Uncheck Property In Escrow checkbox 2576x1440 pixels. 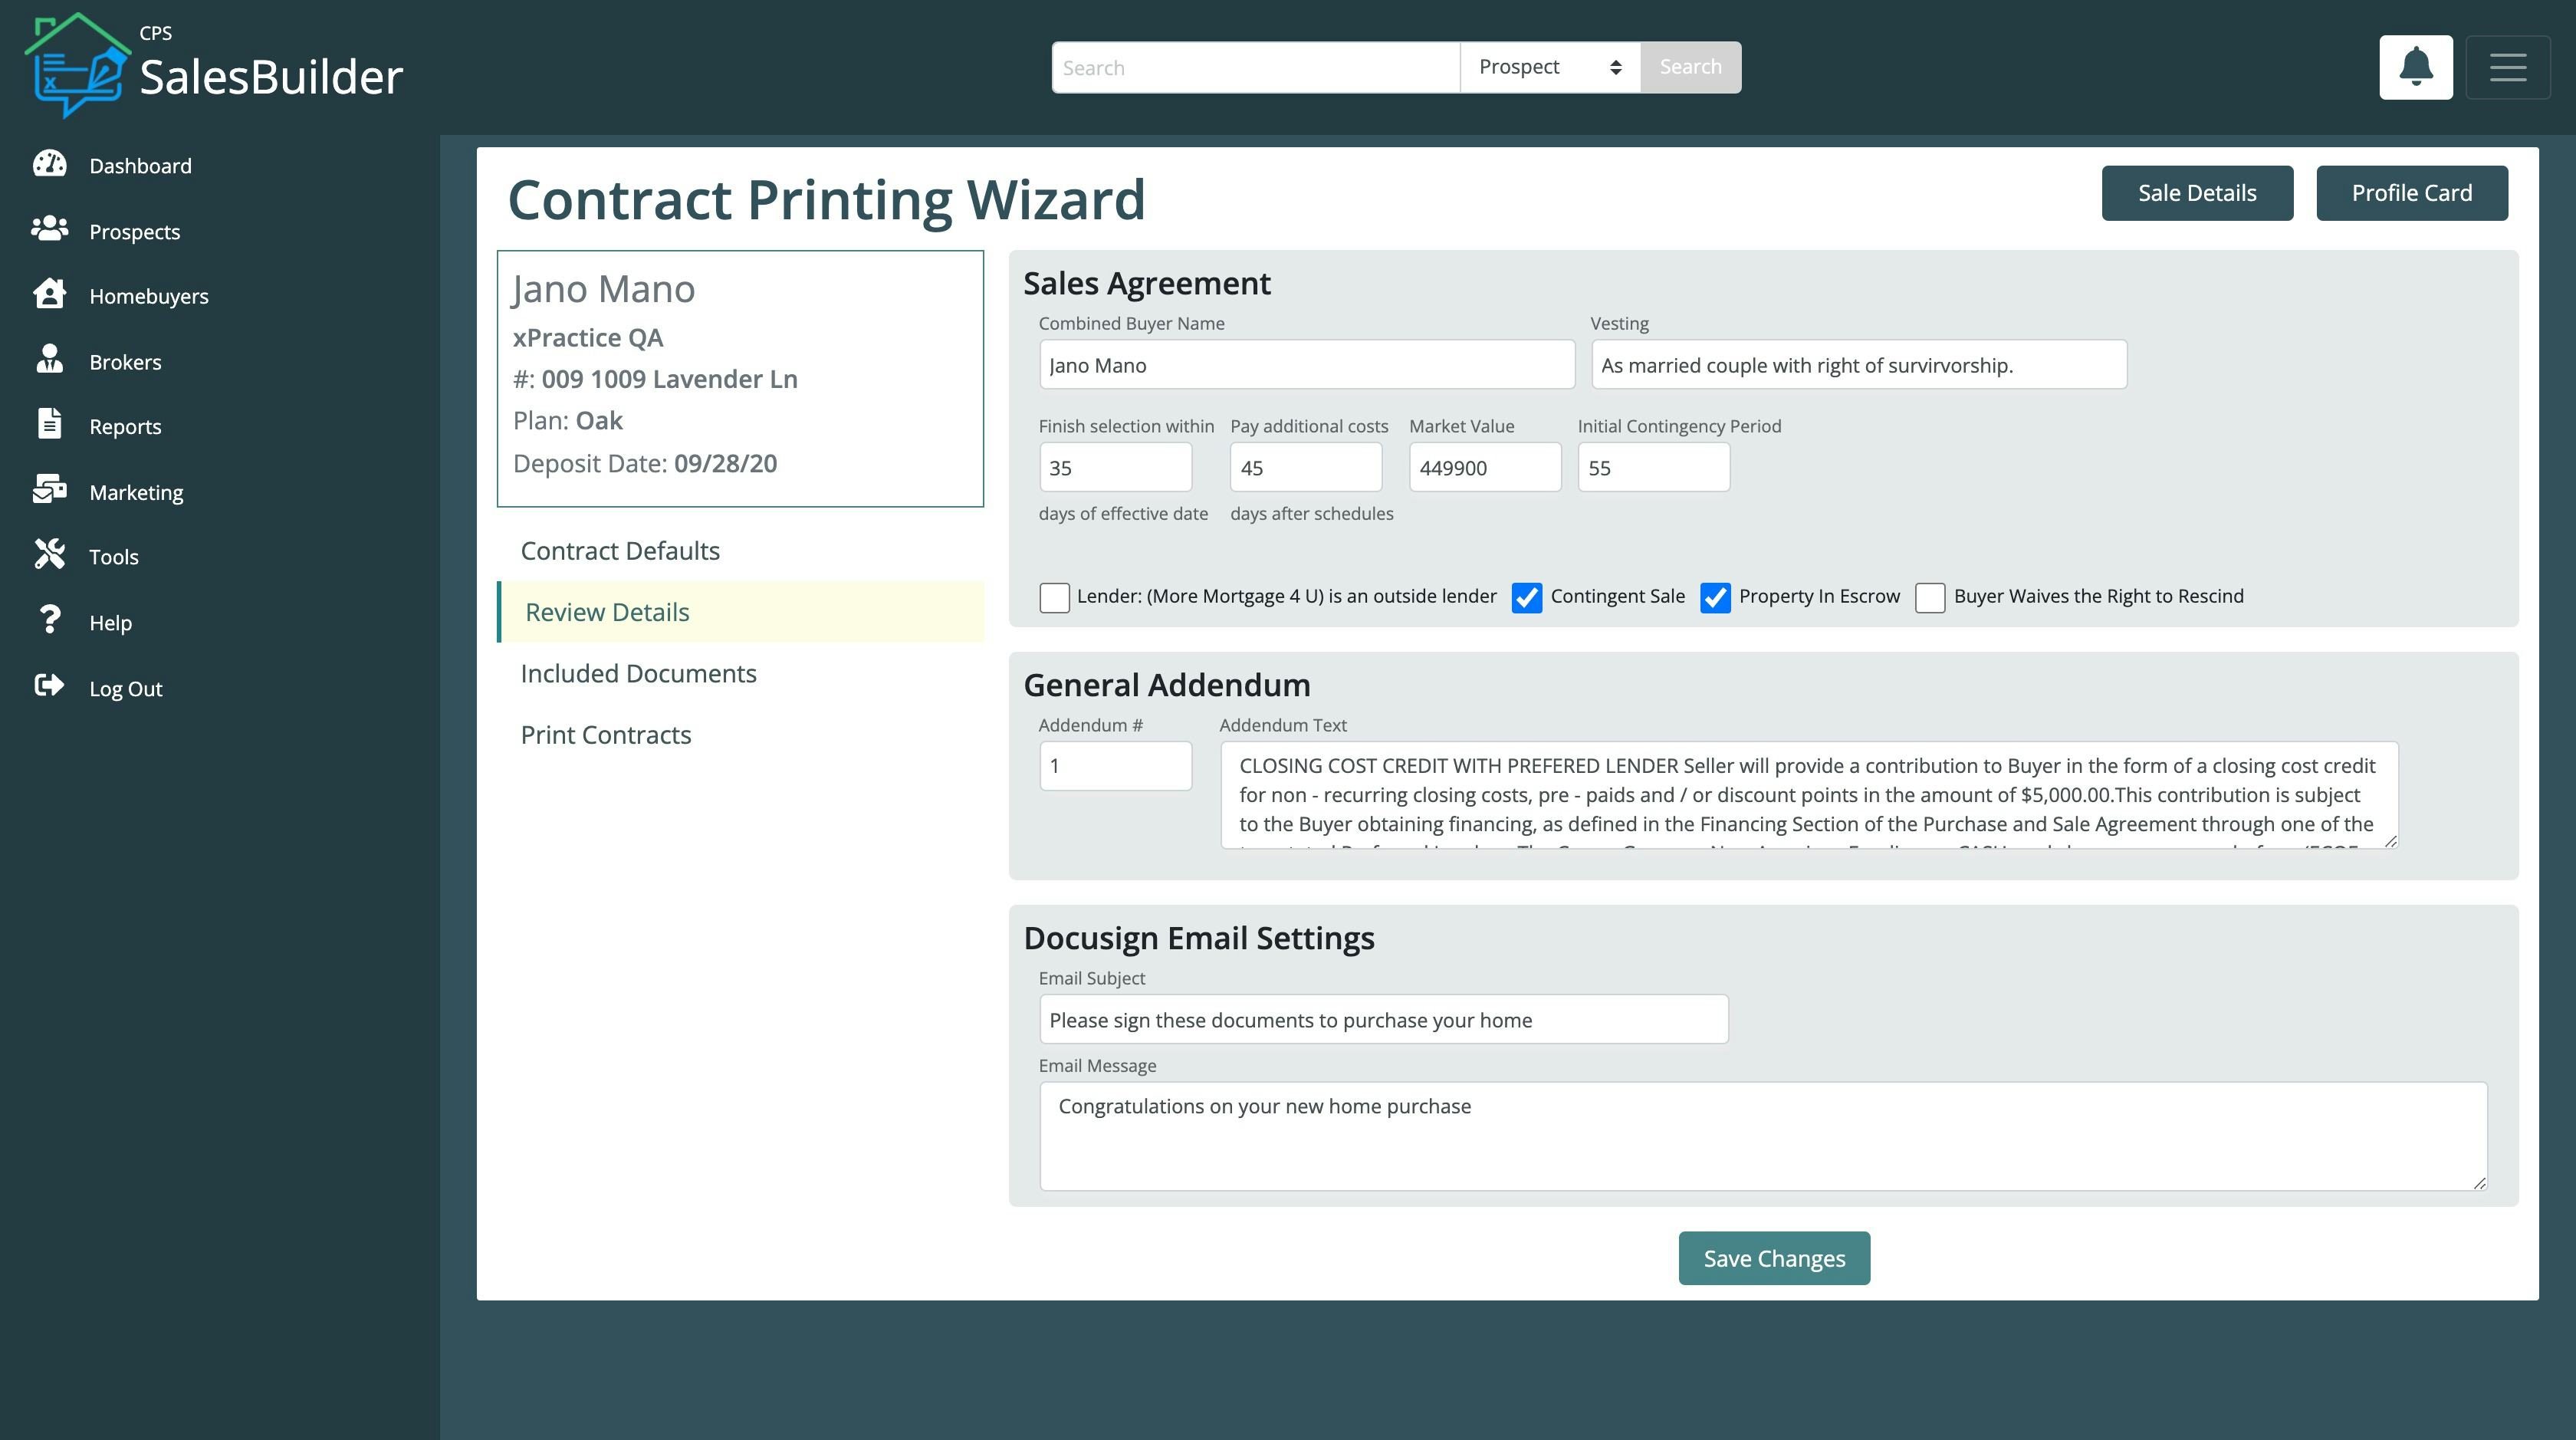(x=1715, y=597)
